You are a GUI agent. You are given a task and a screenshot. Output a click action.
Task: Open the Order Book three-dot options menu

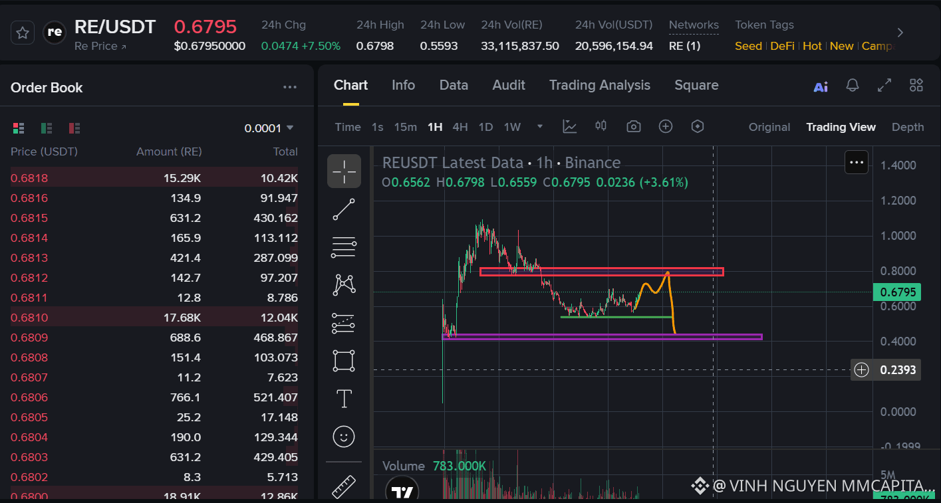[x=290, y=87]
